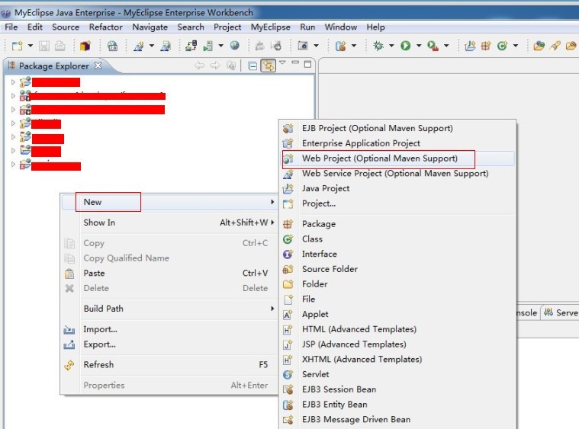
Task: Open the Window menu
Action: (341, 27)
